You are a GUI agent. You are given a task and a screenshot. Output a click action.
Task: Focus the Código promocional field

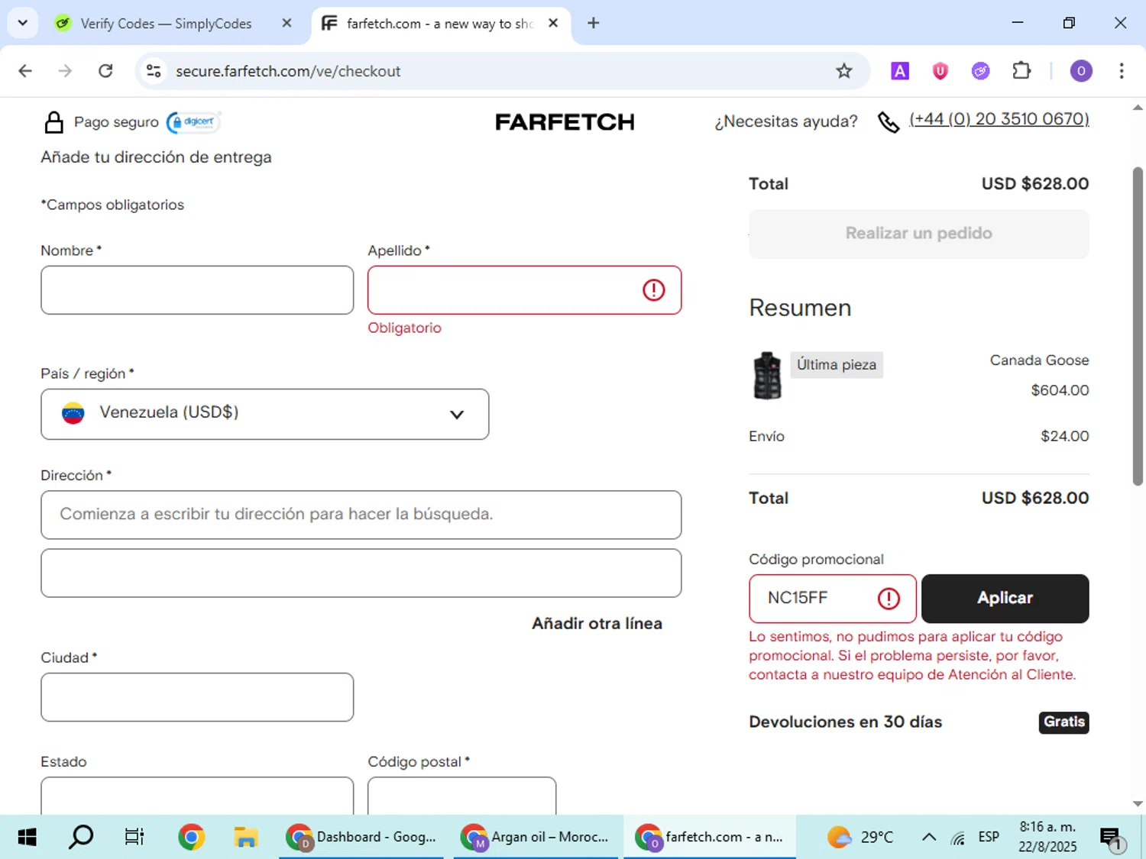point(832,599)
